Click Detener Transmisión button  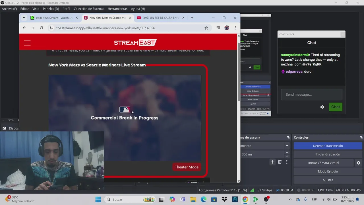coord(328,146)
